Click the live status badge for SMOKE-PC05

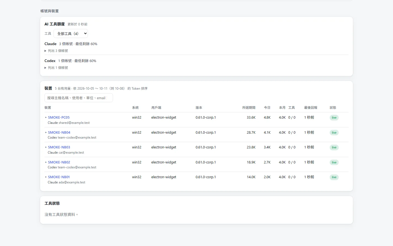(x=334, y=118)
